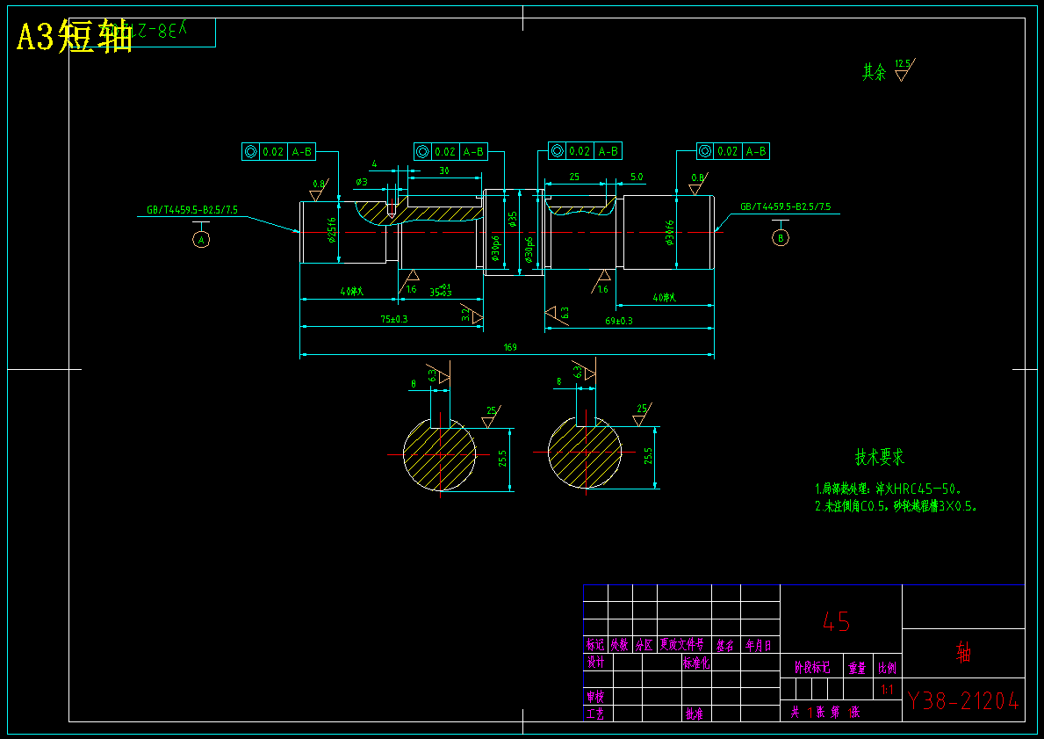Click the "处数" title block cell
This screenshot has height=739, width=1044.
620,644
